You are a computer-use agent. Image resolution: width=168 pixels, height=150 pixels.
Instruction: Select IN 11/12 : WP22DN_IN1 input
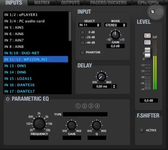coord(36,59)
